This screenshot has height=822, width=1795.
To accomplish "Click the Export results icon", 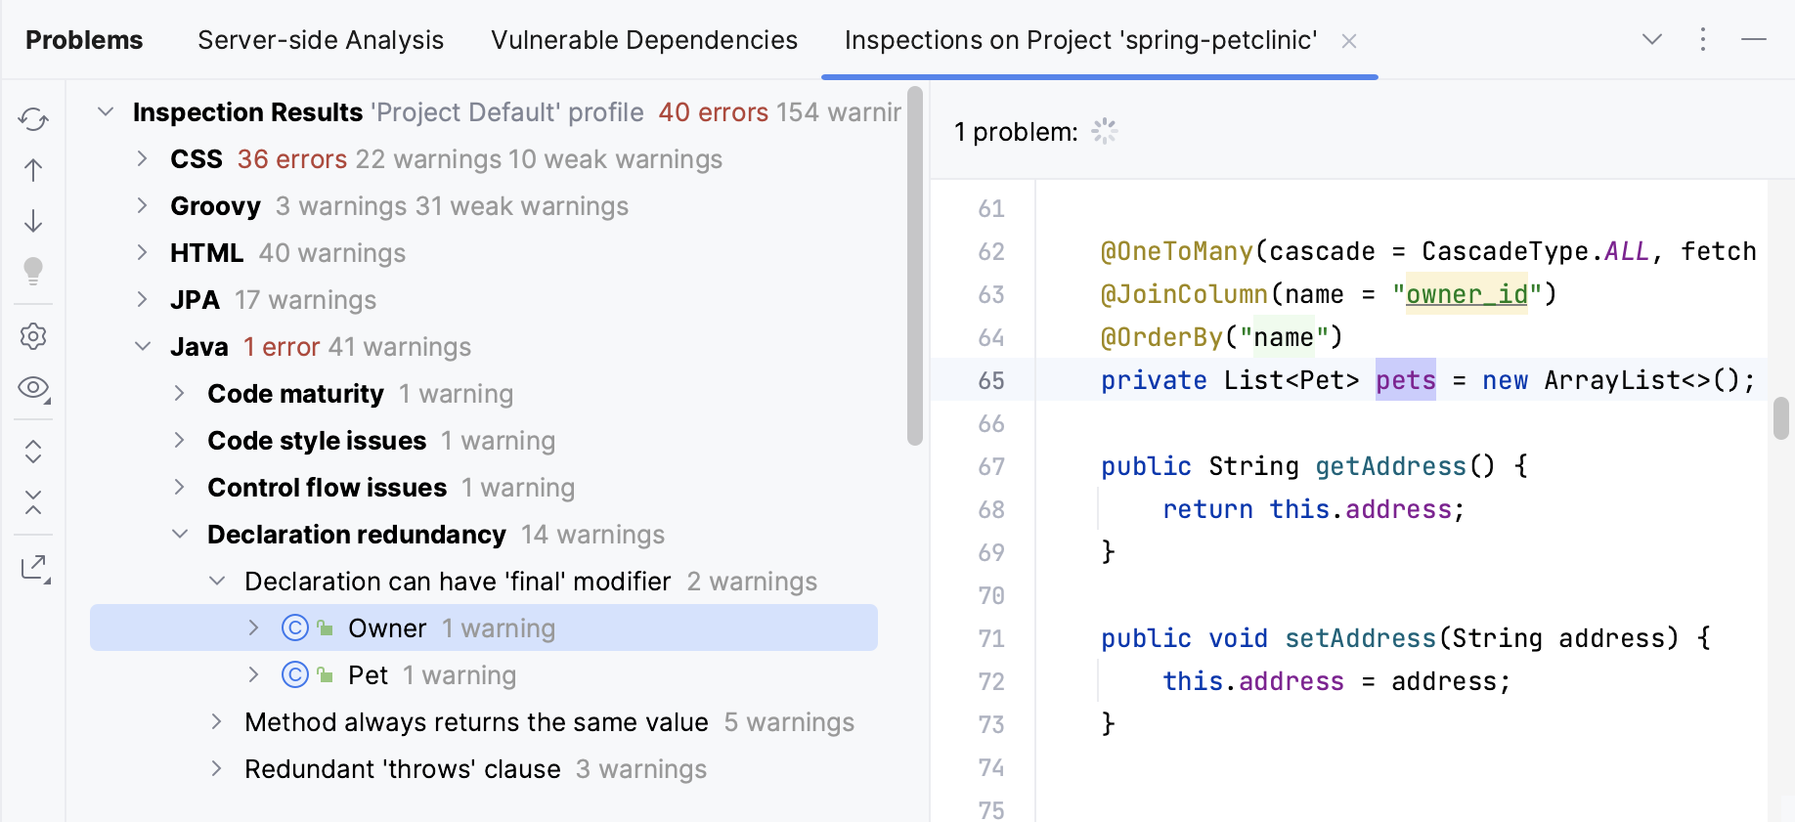I will point(34,568).
